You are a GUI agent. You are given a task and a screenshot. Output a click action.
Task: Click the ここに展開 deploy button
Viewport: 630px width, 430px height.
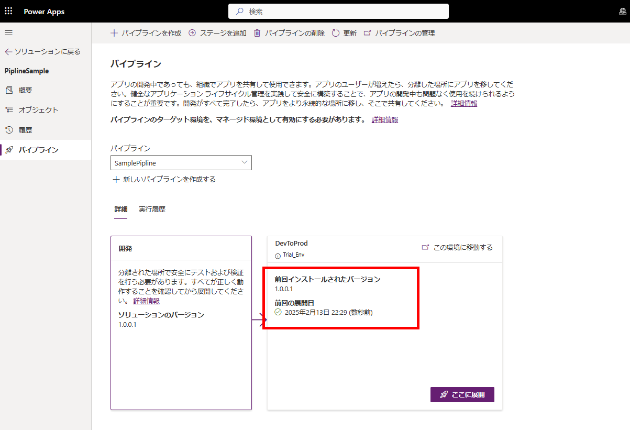462,394
